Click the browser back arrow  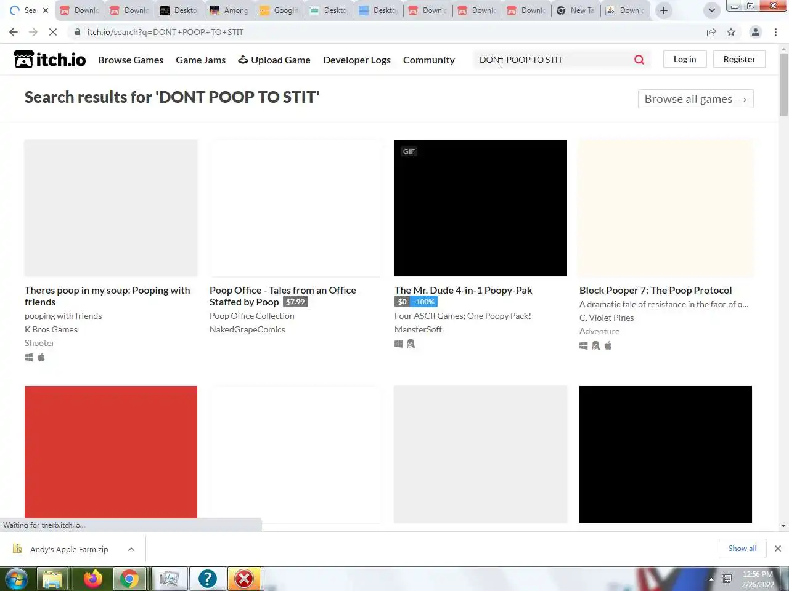(x=14, y=32)
